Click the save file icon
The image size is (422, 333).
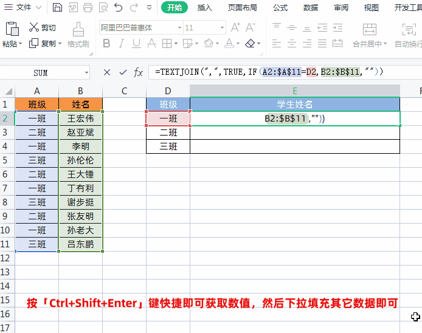(x=57, y=7)
